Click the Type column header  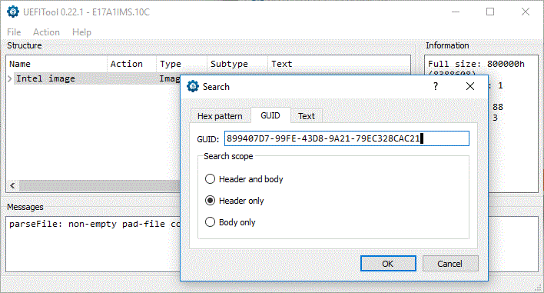pyautogui.click(x=182, y=64)
